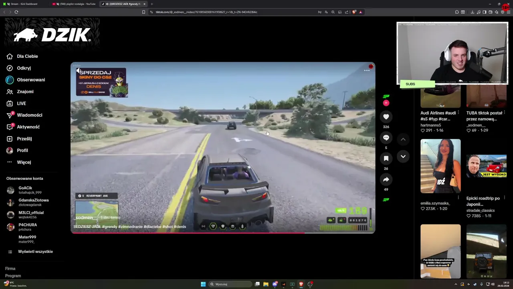Toggle the browser sidebar panel
513x289 pixels.
pyautogui.click(x=485, y=12)
